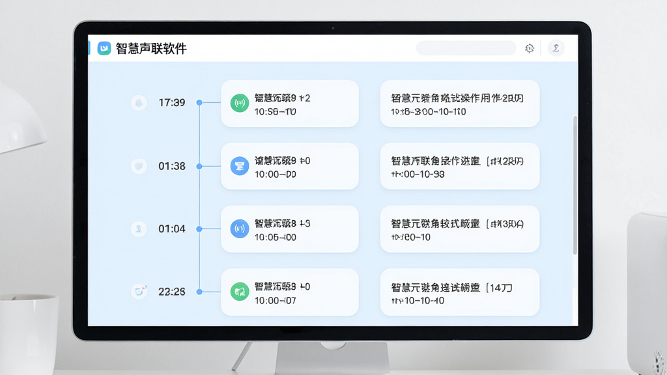Select the green broadcast icon in 17:39 row
Viewport: 667px width, 375px height.
[240, 104]
